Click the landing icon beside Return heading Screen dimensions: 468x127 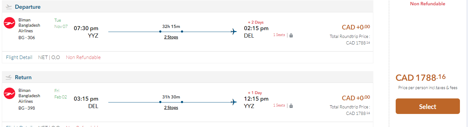9,77
